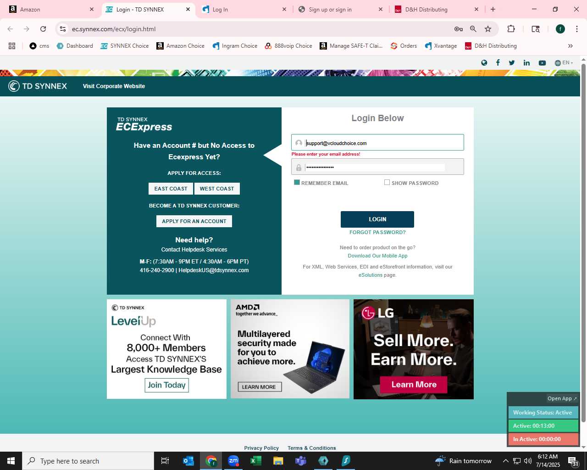Viewport: 587px width, 470px height.
Task: Enable the SHOW PASSWORD checkbox
Action: pyautogui.click(x=387, y=182)
